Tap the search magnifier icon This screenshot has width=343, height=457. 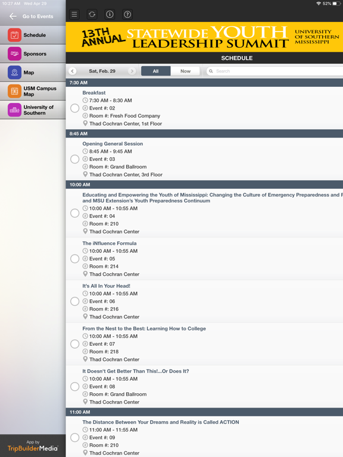(x=211, y=71)
